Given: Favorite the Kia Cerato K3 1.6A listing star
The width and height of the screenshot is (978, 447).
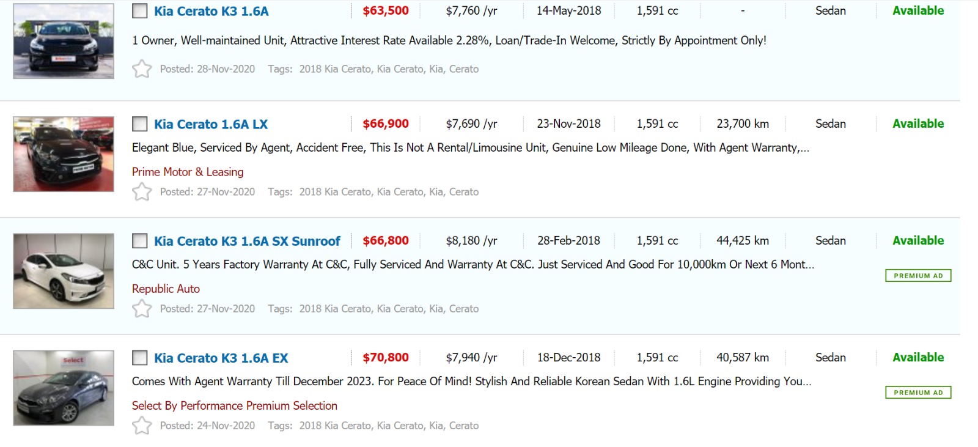Looking at the screenshot, I should pyautogui.click(x=142, y=68).
